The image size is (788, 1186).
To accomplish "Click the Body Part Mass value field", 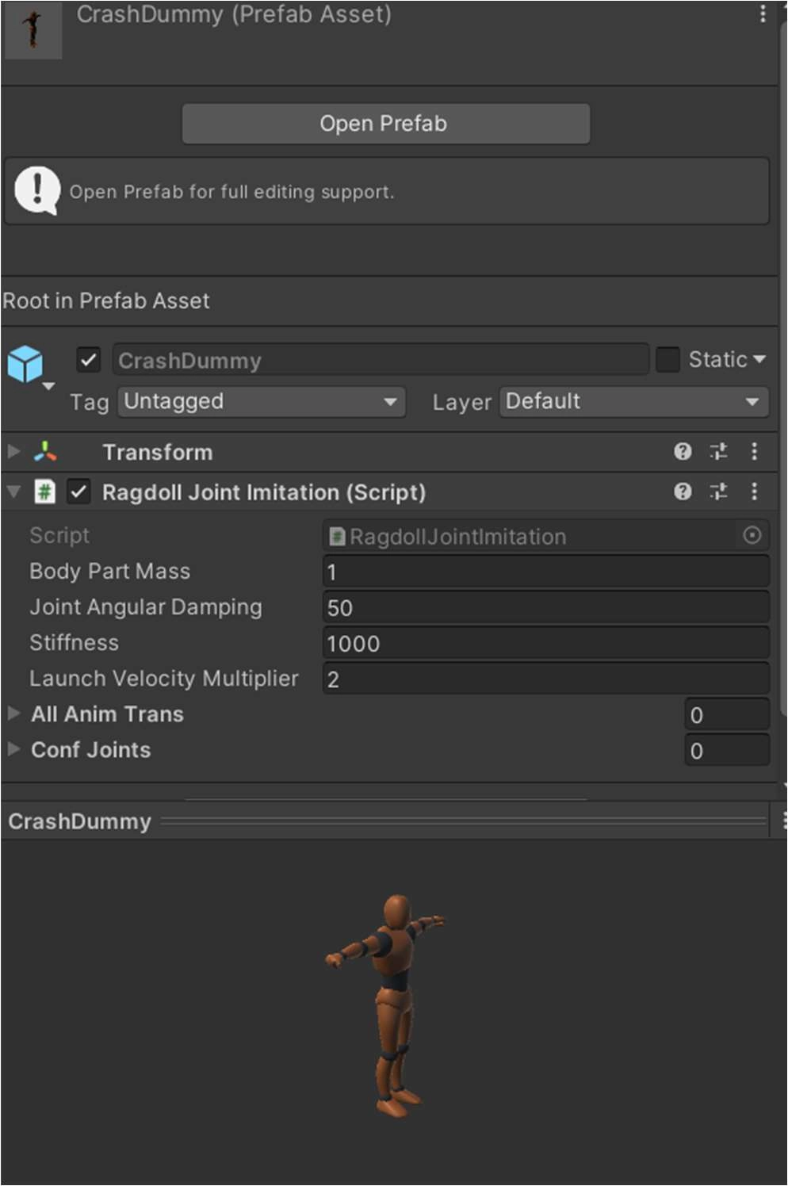I will 546,572.
